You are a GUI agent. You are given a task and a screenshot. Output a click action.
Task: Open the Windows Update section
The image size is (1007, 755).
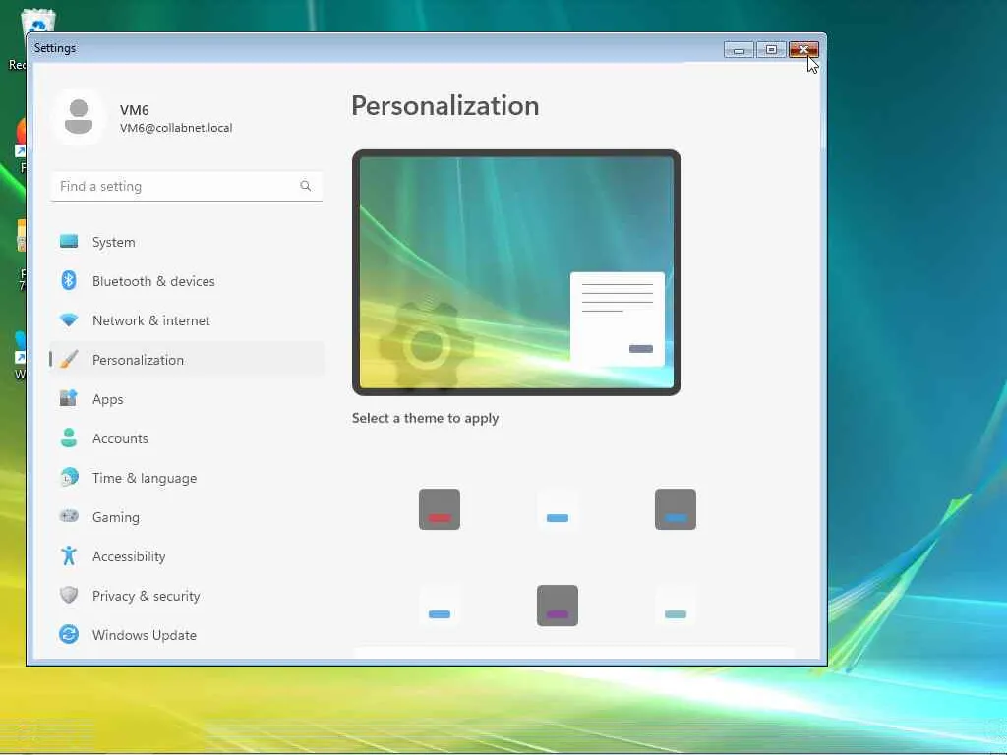pos(186,635)
